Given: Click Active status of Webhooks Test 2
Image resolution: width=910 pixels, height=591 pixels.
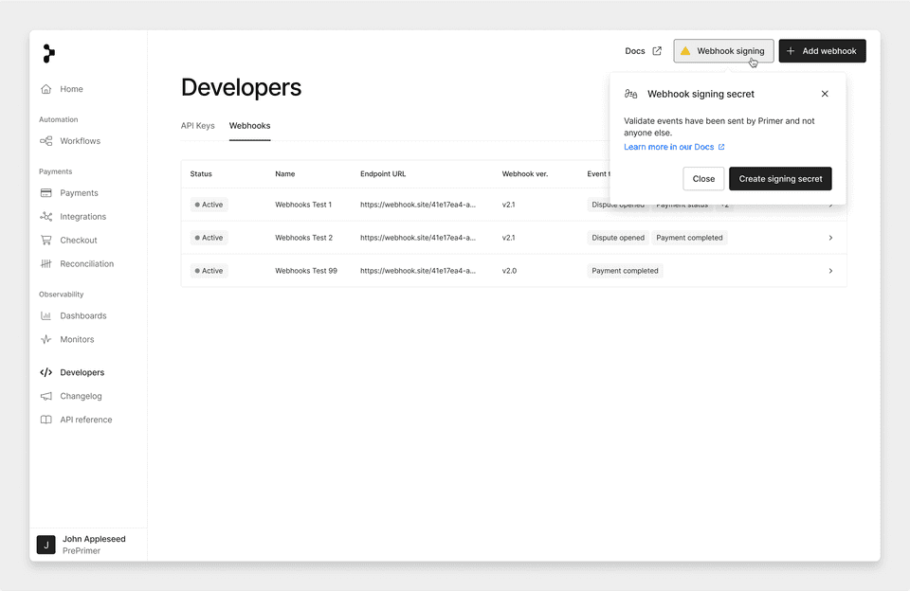Looking at the screenshot, I should click(209, 238).
